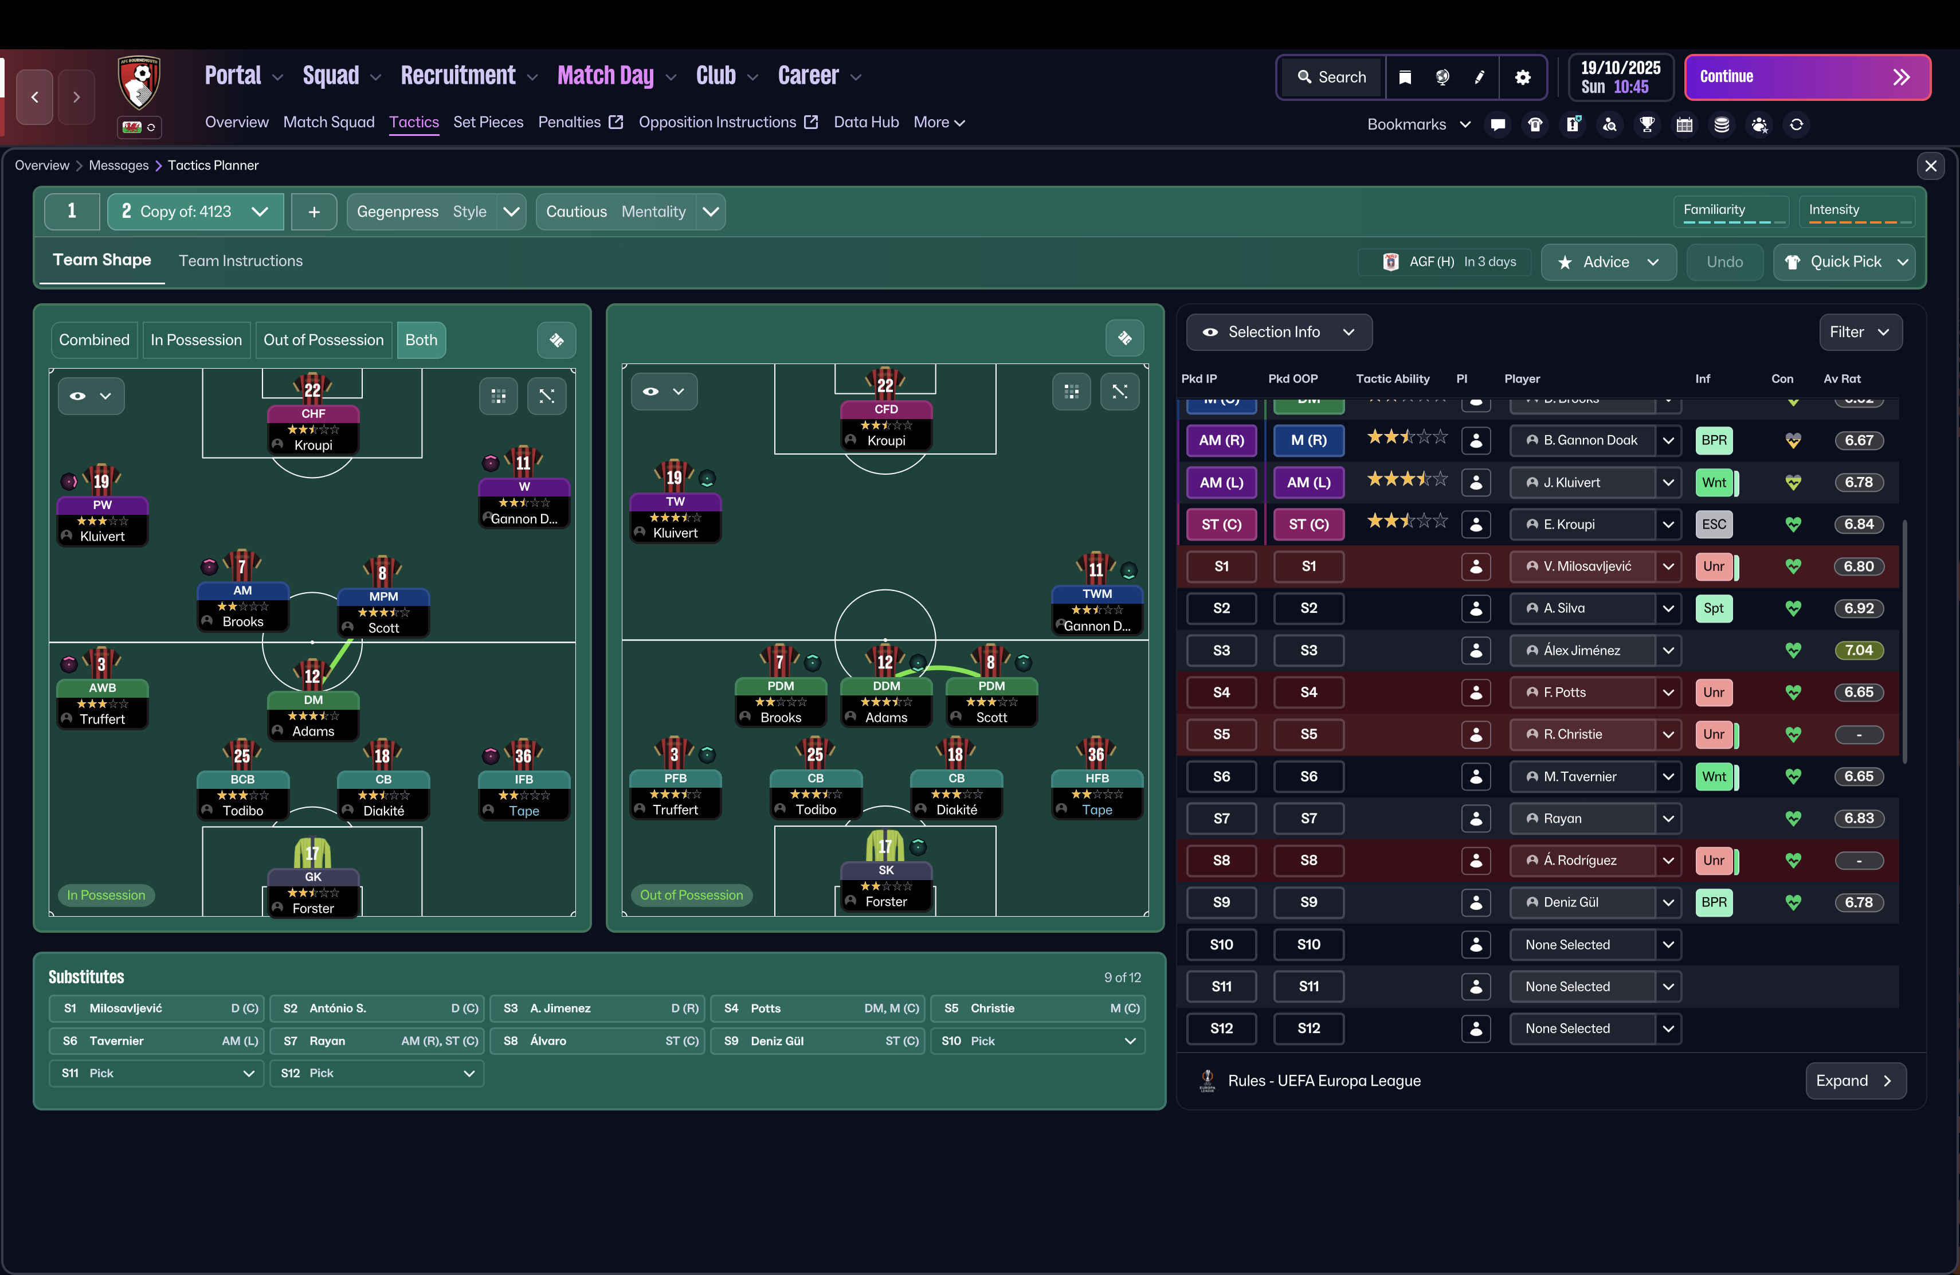
Task: Click the finances coin stack icon
Action: 1722,124
